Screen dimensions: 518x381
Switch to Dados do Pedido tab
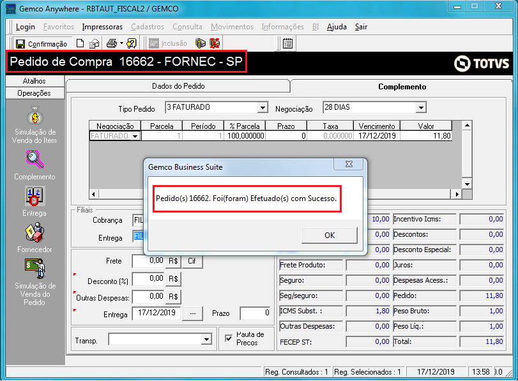[x=178, y=86]
